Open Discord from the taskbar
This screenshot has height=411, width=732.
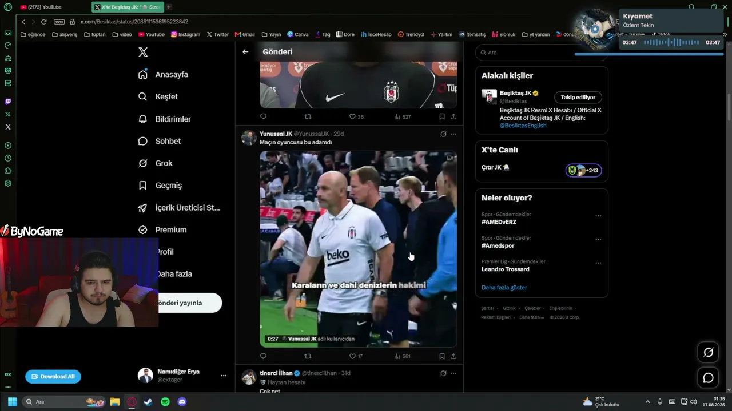pyautogui.click(x=182, y=402)
